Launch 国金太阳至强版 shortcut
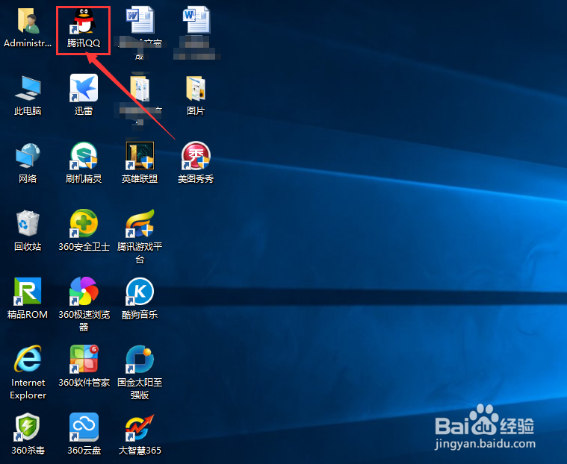This screenshot has width=567, height=464. 140,359
